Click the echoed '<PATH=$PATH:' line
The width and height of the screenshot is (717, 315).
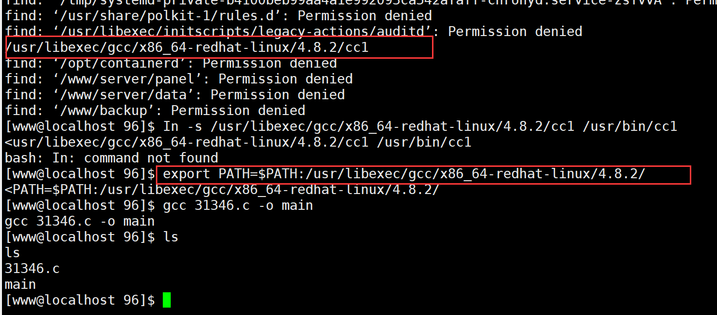pyautogui.click(x=222, y=190)
